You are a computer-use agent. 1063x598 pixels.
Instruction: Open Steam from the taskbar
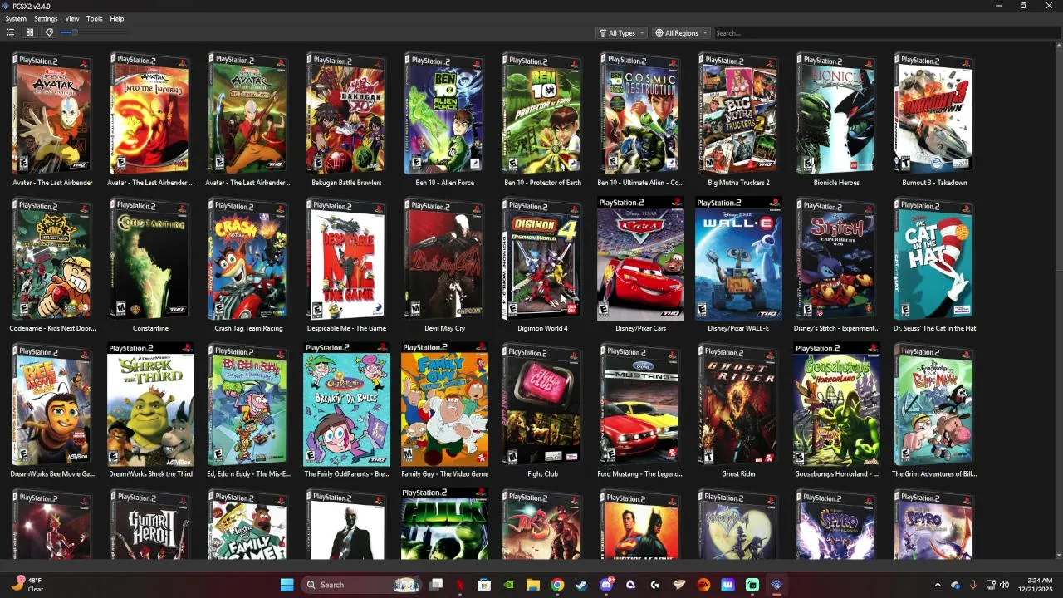[x=581, y=585]
